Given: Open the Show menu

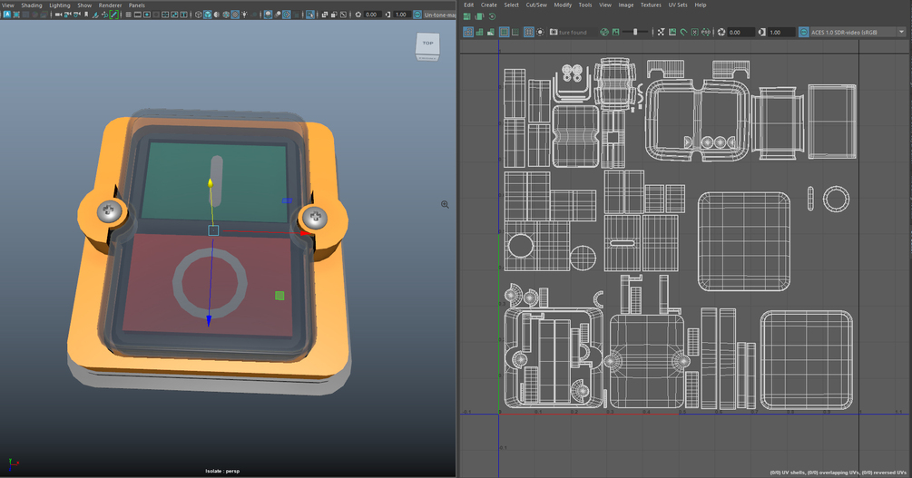Looking at the screenshot, I should pyautogui.click(x=84, y=5).
